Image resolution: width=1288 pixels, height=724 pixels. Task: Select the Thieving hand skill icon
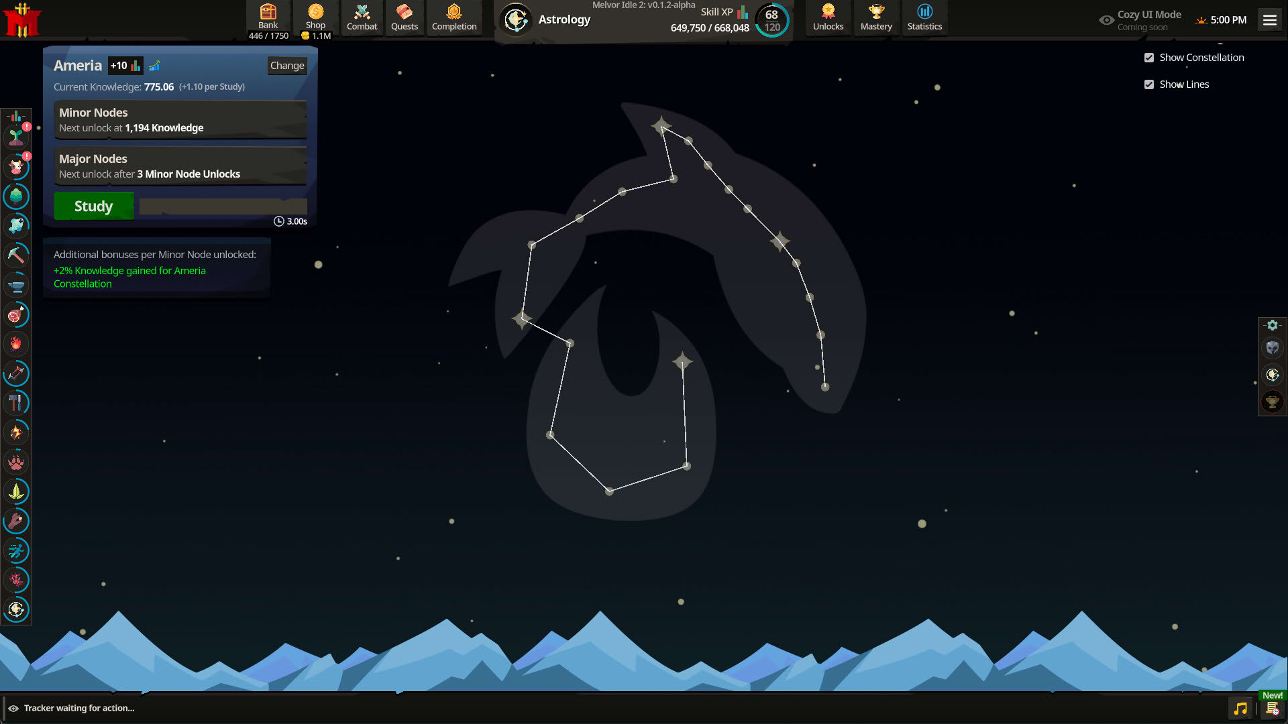16,521
